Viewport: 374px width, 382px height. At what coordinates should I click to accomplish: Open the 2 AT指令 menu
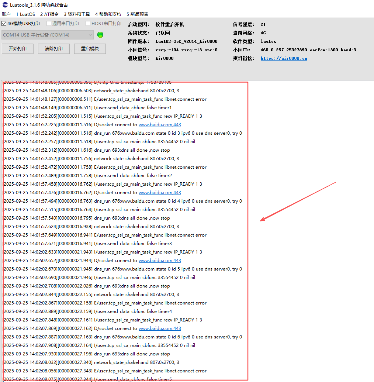tap(49, 14)
